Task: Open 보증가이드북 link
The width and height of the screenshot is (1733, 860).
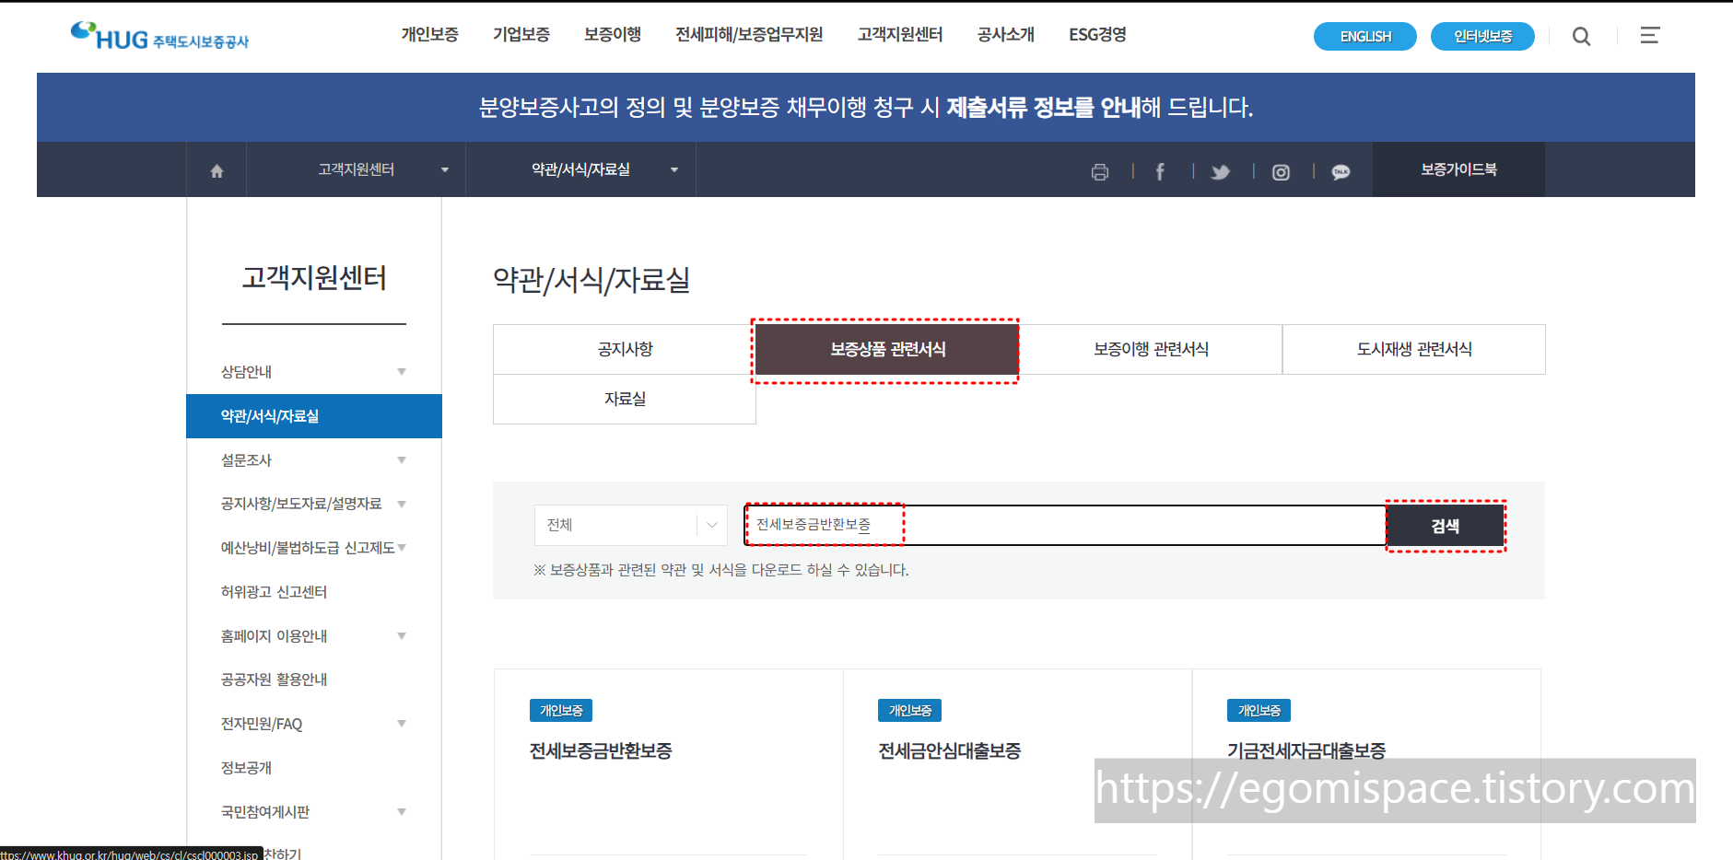Action: pyautogui.click(x=1458, y=169)
